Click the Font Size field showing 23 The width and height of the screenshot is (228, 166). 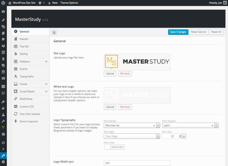pos(172,136)
